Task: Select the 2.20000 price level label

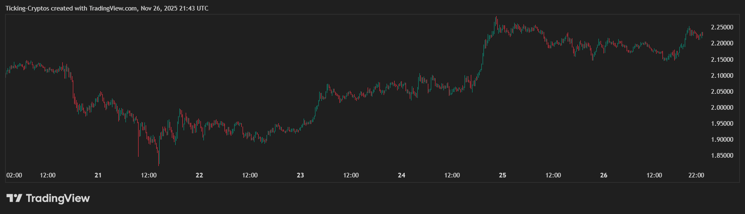Action: coord(722,43)
